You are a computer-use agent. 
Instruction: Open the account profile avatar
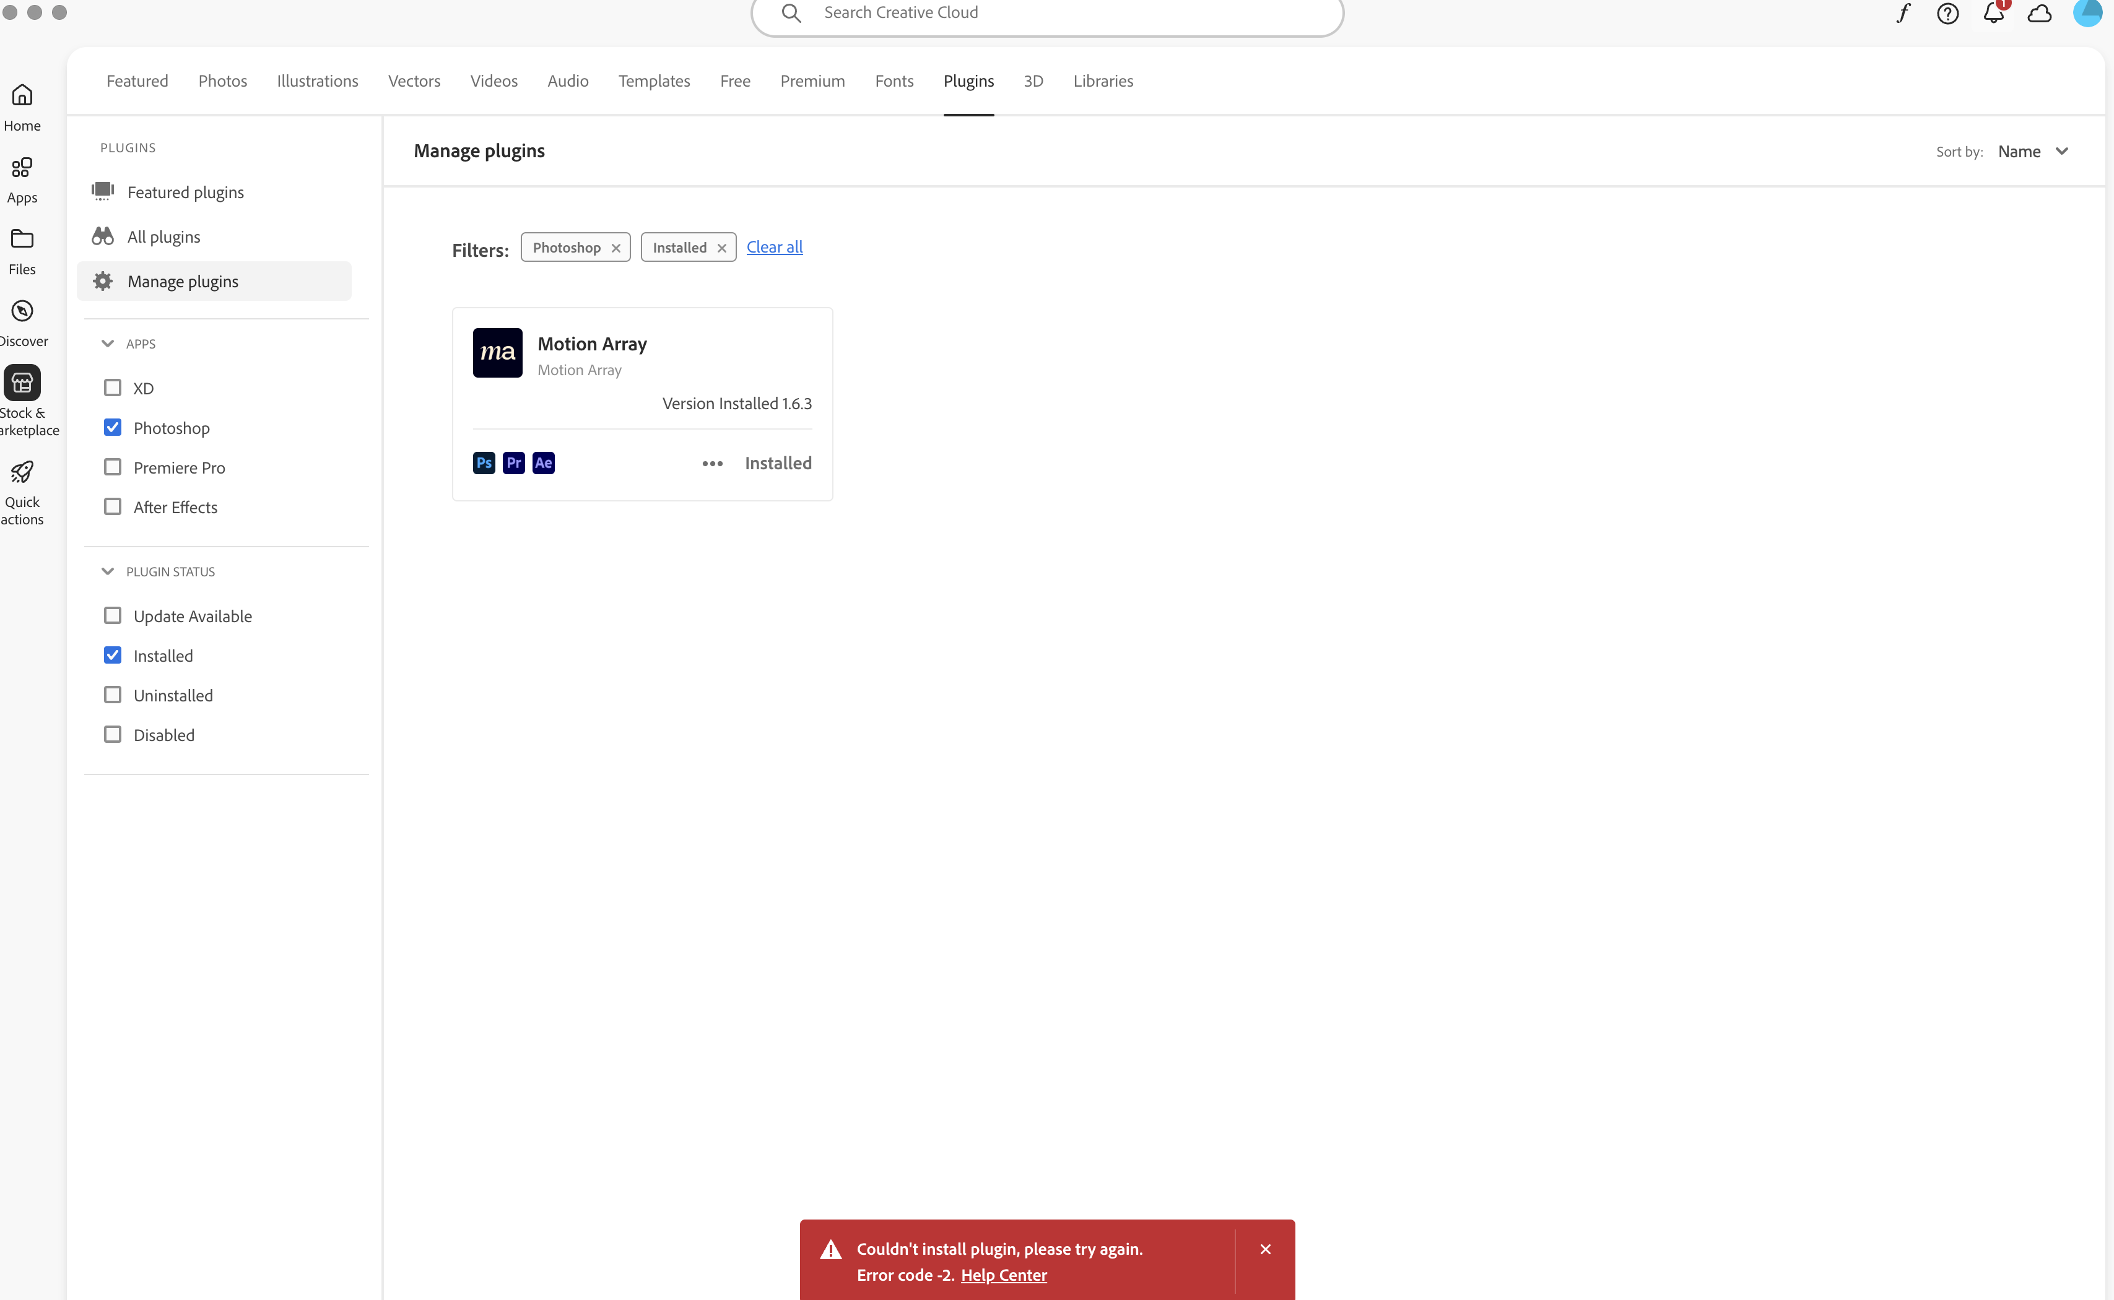pyautogui.click(x=2087, y=12)
